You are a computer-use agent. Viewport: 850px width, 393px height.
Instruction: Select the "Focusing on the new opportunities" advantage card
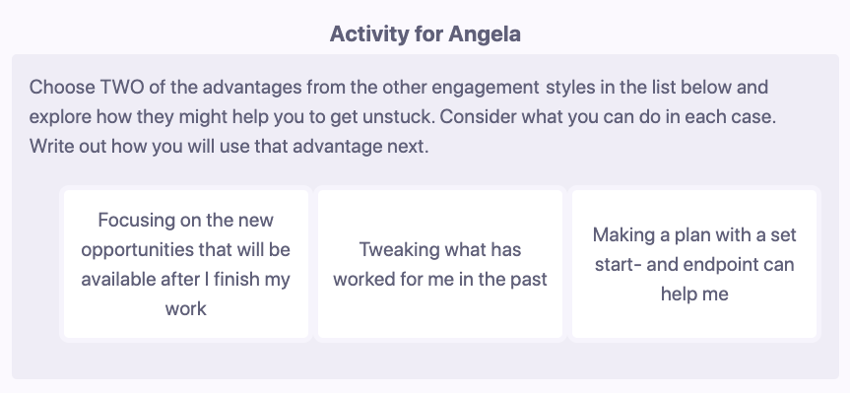pyautogui.click(x=186, y=264)
